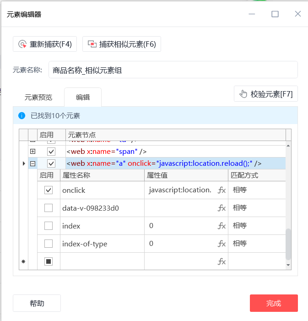Select the span element node text
The image size is (308, 321).
point(107,152)
